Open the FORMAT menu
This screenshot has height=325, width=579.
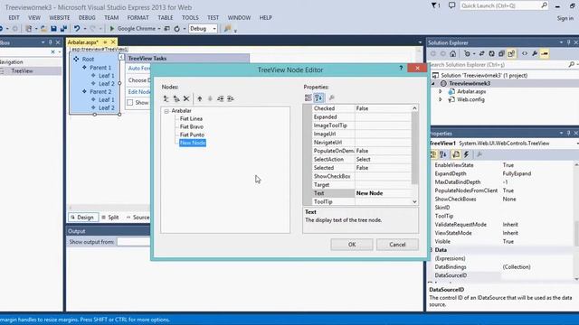[138, 18]
